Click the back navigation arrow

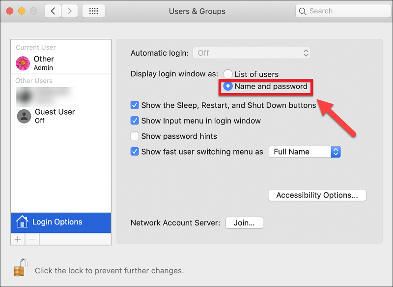click(x=53, y=11)
